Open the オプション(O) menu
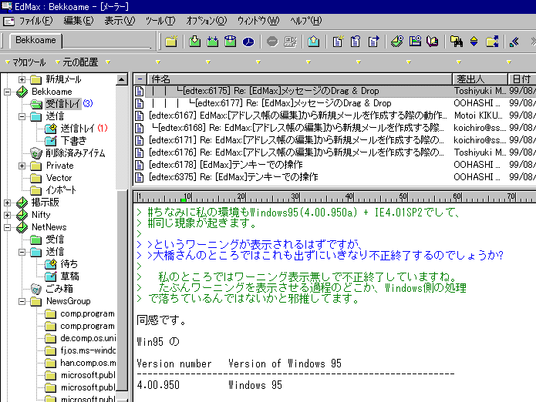The image size is (536, 402). pyautogui.click(x=206, y=21)
